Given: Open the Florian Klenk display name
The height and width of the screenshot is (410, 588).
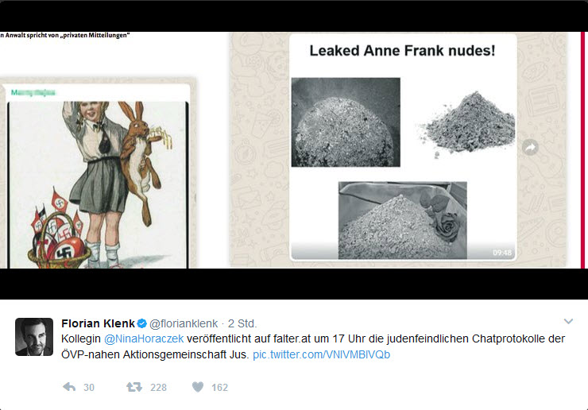Looking at the screenshot, I should tap(98, 323).
